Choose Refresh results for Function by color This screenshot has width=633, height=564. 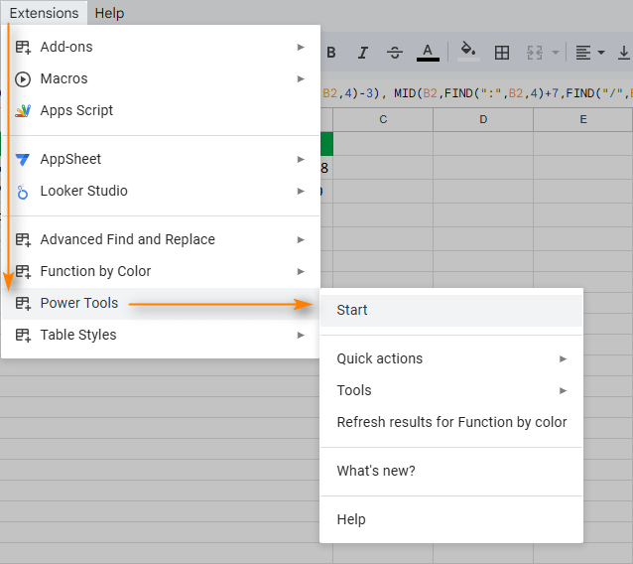(451, 422)
